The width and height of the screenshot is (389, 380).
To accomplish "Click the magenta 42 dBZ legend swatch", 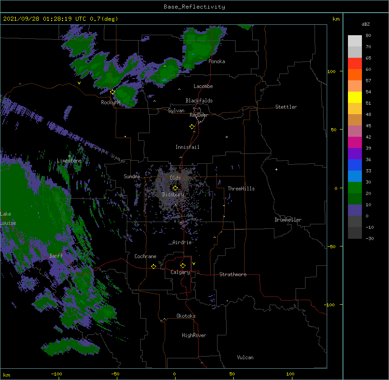I will [355, 142].
